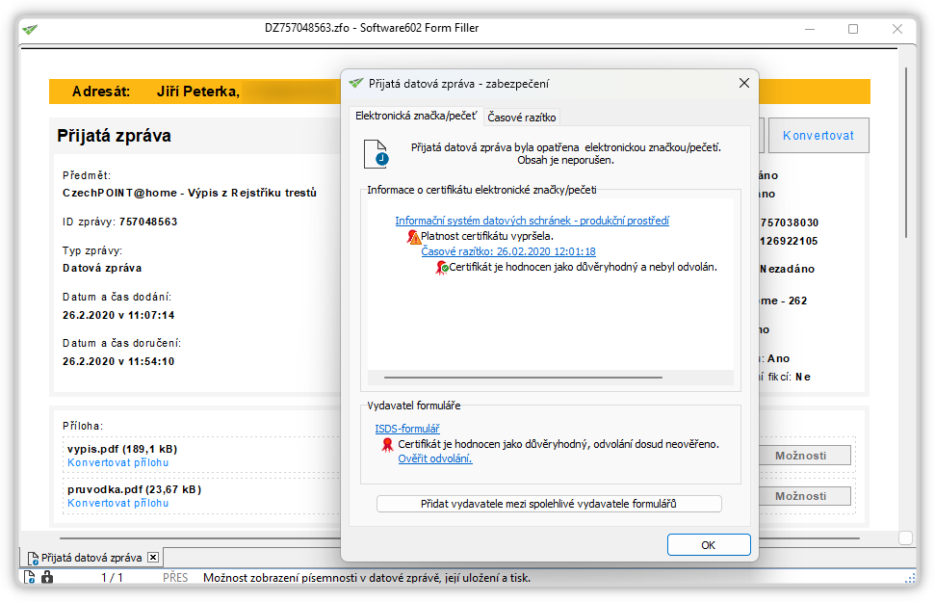Image resolution: width=935 pixels, height=602 pixels.
Task: Close the Přijatá datová zpráva document tab
Action: pyautogui.click(x=153, y=558)
